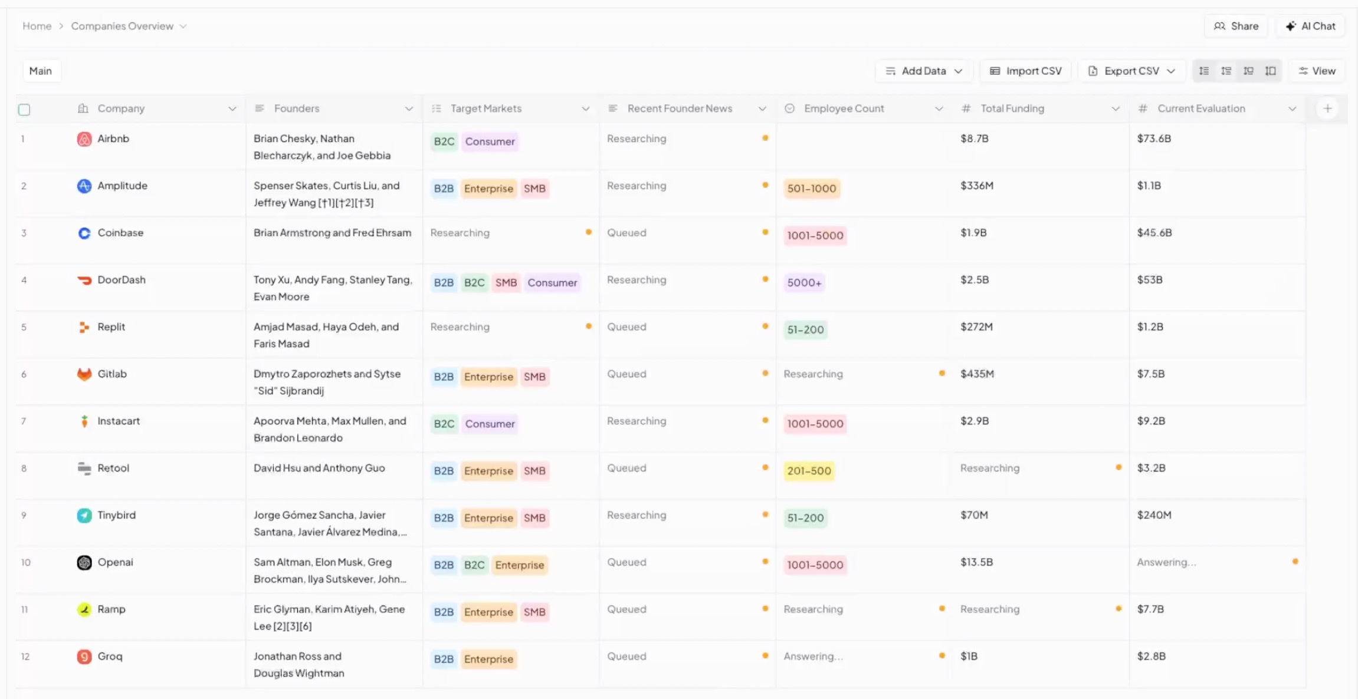Open the Total Funding column dropdown

1116,109
